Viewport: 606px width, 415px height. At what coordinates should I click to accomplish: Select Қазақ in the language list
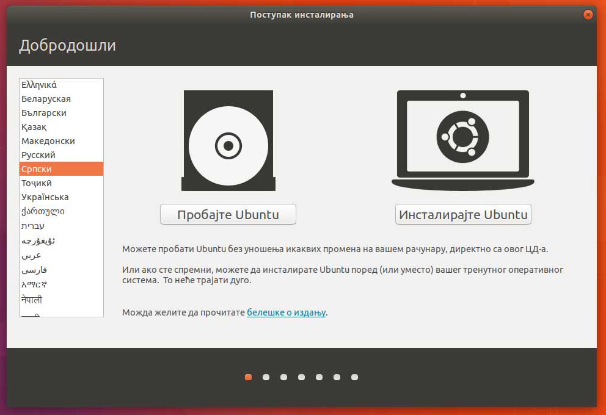pos(62,126)
